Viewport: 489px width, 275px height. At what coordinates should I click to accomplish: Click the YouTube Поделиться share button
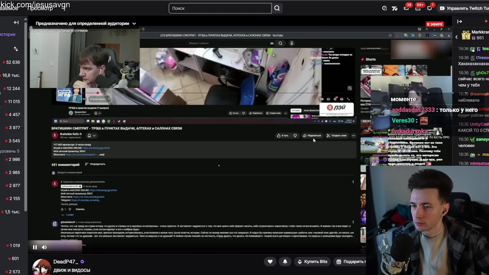tap(312, 136)
